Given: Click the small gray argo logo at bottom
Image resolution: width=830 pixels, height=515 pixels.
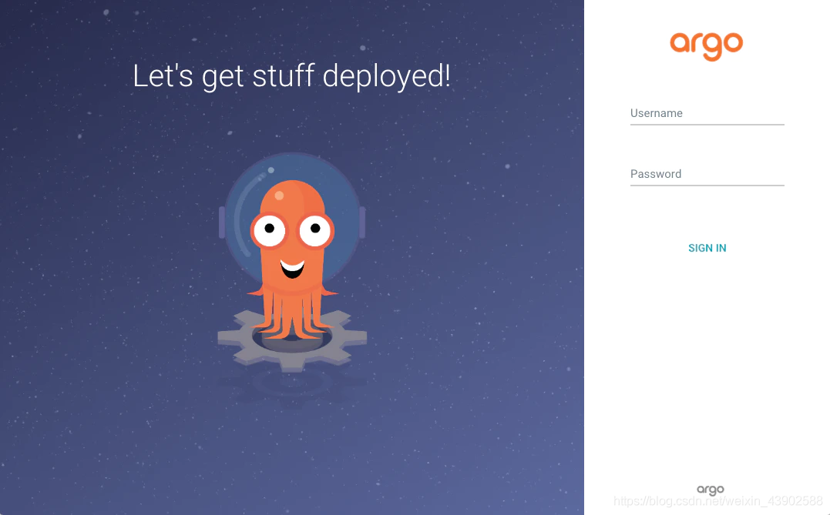Looking at the screenshot, I should click(x=710, y=490).
